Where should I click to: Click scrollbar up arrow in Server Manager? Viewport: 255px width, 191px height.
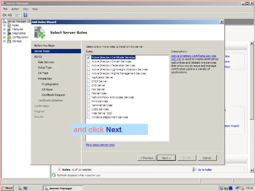pos(251,43)
